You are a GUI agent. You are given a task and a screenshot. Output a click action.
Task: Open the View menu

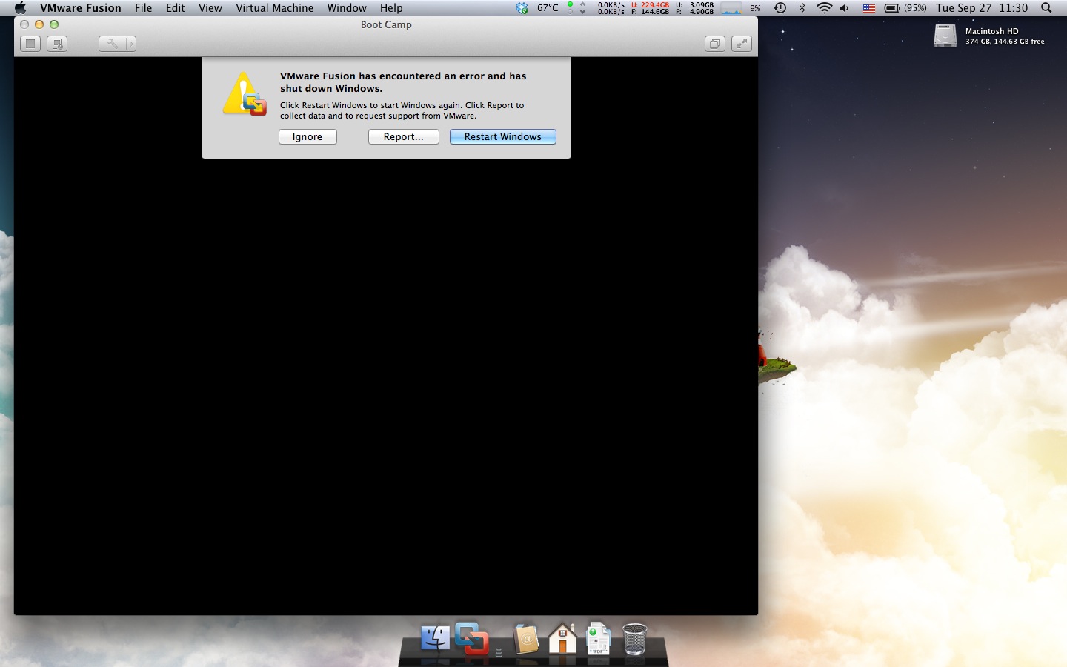coord(210,7)
